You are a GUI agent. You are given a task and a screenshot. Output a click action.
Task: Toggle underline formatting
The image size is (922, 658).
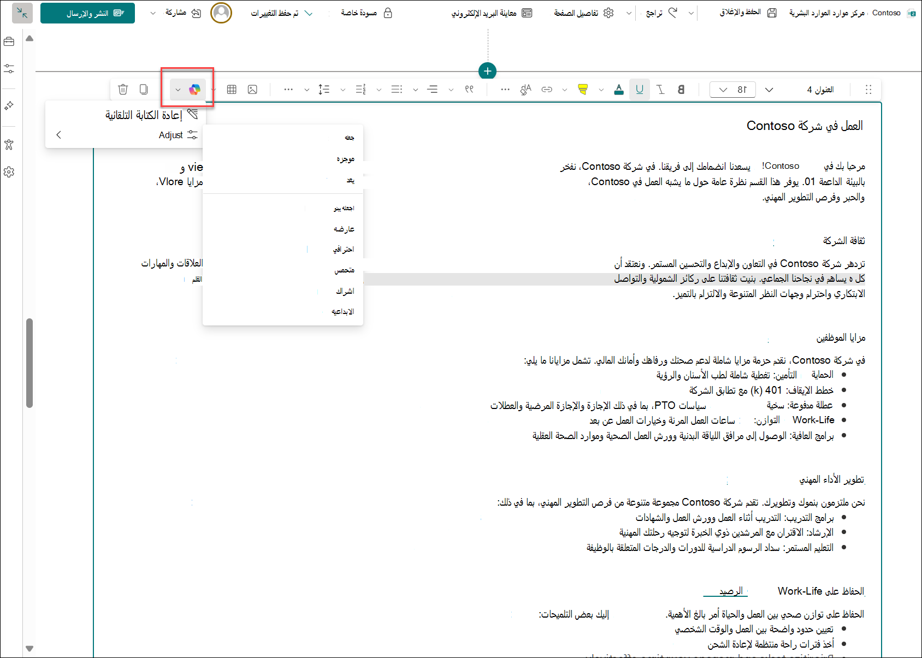tap(640, 90)
